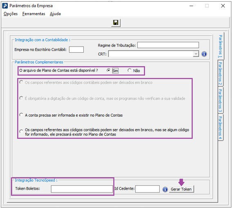Click the application logo in title bar

(x=5, y=6)
